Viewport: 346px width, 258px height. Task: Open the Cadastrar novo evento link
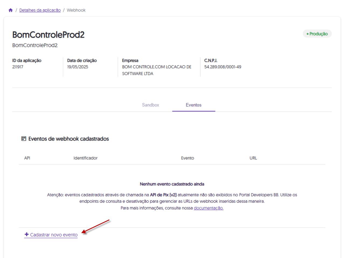[x=51, y=235]
